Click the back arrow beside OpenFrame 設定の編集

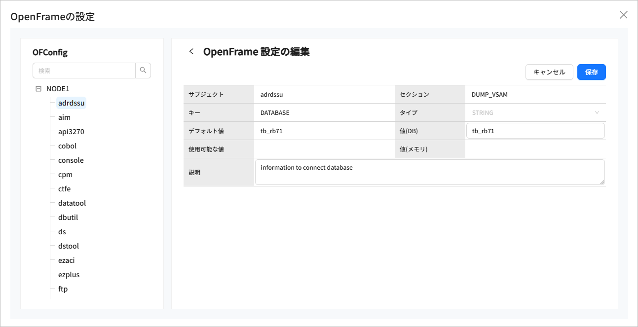pos(191,52)
